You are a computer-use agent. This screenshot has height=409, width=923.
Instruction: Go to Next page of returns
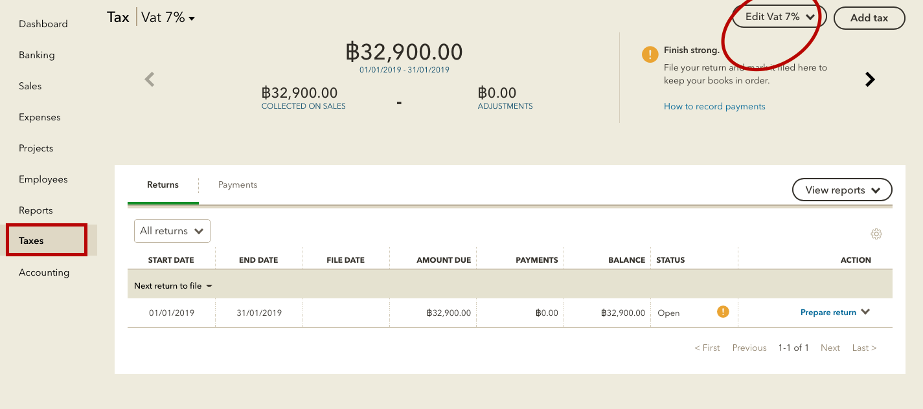point(830,348)
